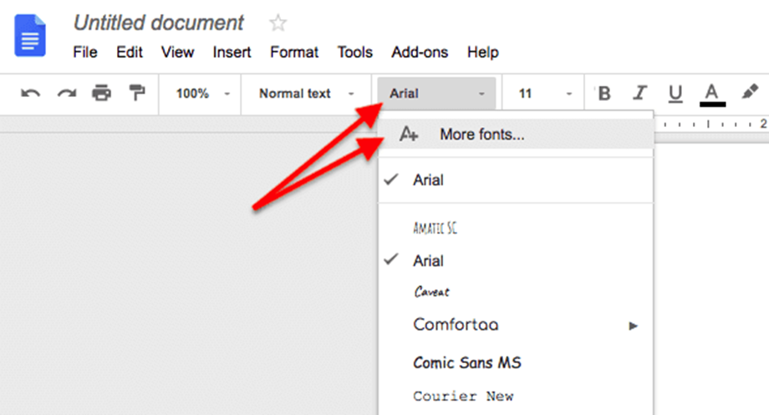Open the text color picker
This screenshot has height=415, width=769.
pos(712,94)
